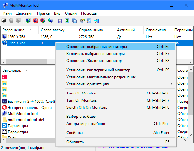
Task: Select Без имени-2 @ 100% Photoshop row
Action: pos(28,101)
